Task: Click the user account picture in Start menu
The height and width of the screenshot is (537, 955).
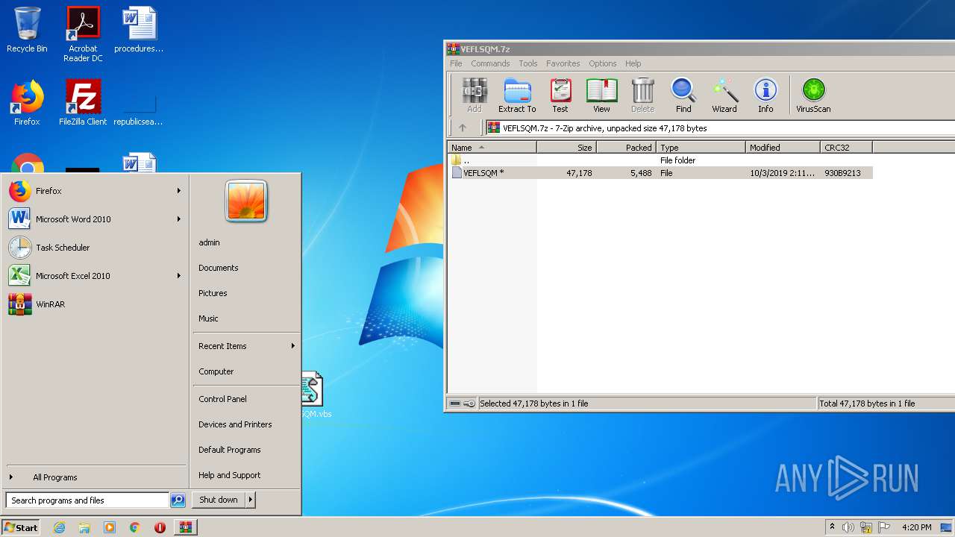Action: [246, 201]
